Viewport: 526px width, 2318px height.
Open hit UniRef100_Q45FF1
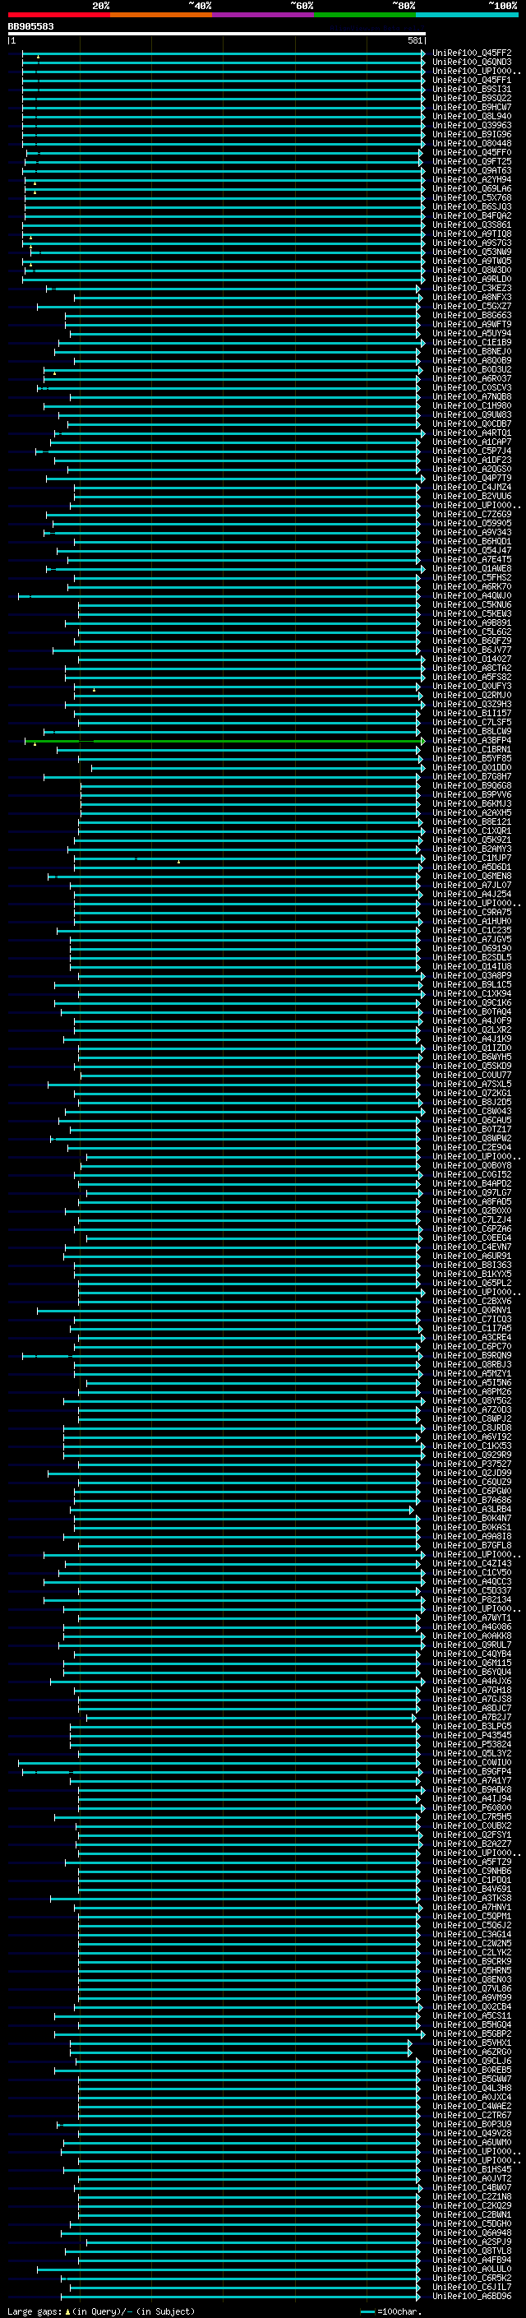click(x=472, y=80)
